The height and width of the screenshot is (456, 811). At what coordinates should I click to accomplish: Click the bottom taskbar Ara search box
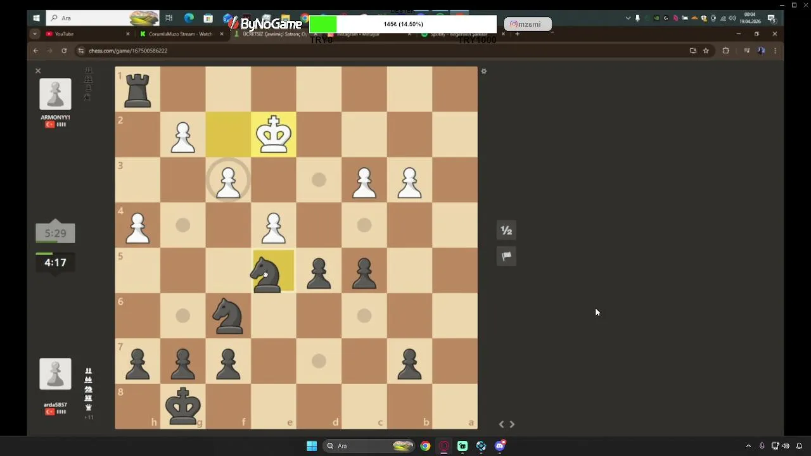click(x=369, y=446)
